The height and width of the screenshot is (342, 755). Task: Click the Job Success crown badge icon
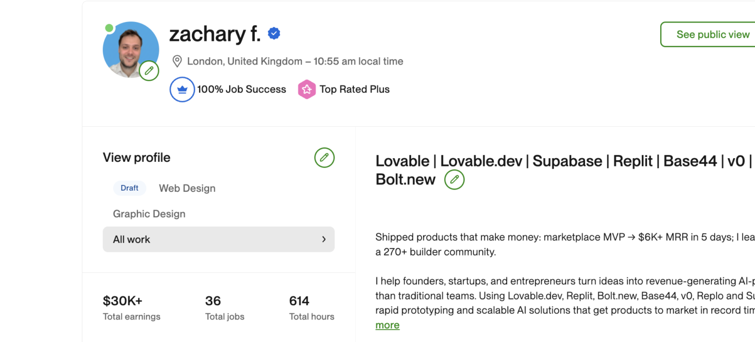click(182, 90)
